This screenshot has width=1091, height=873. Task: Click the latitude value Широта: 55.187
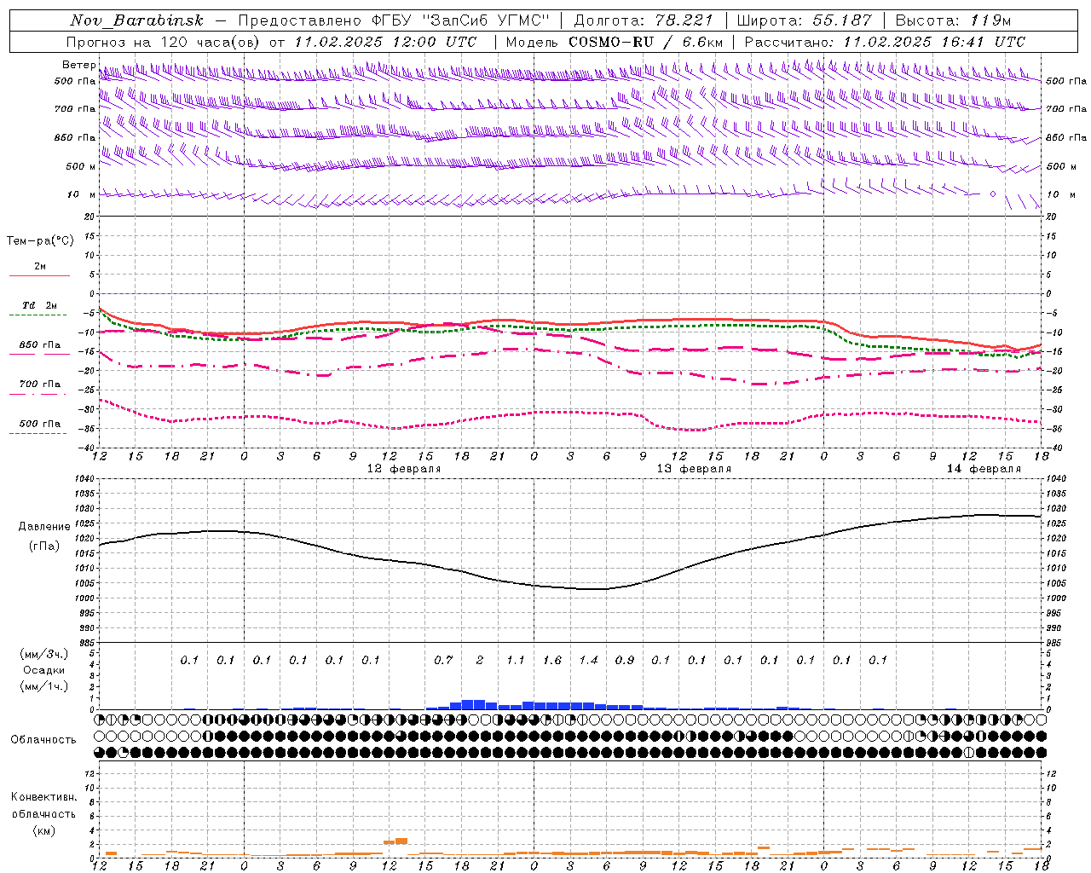805,20
